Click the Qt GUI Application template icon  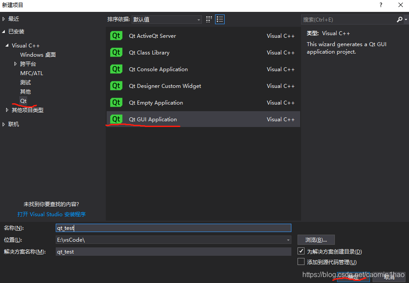point(116,120)
